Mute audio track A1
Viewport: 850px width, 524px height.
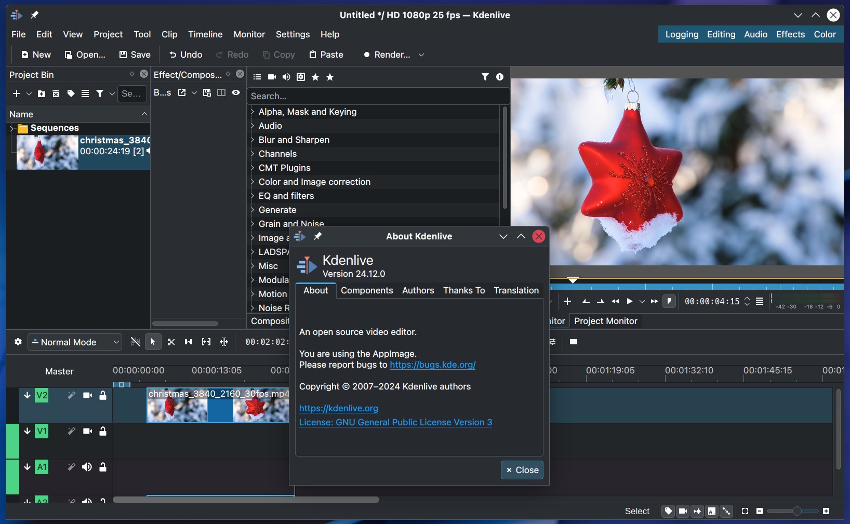[x=87, y=467]
